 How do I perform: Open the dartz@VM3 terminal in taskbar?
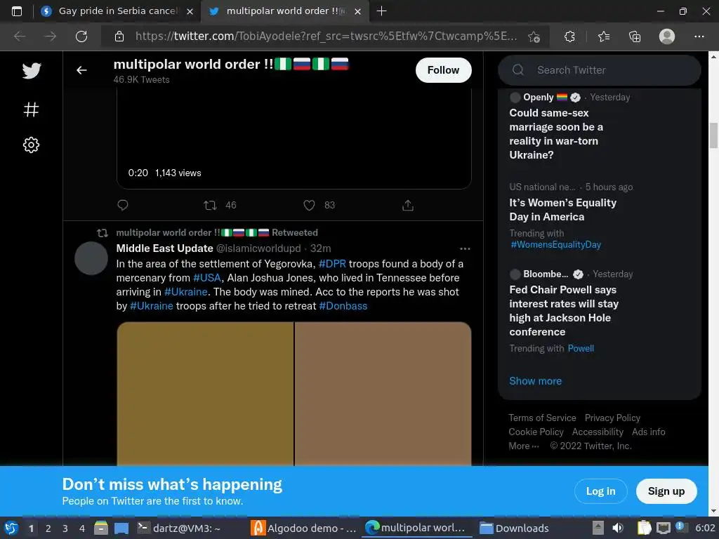179,528
